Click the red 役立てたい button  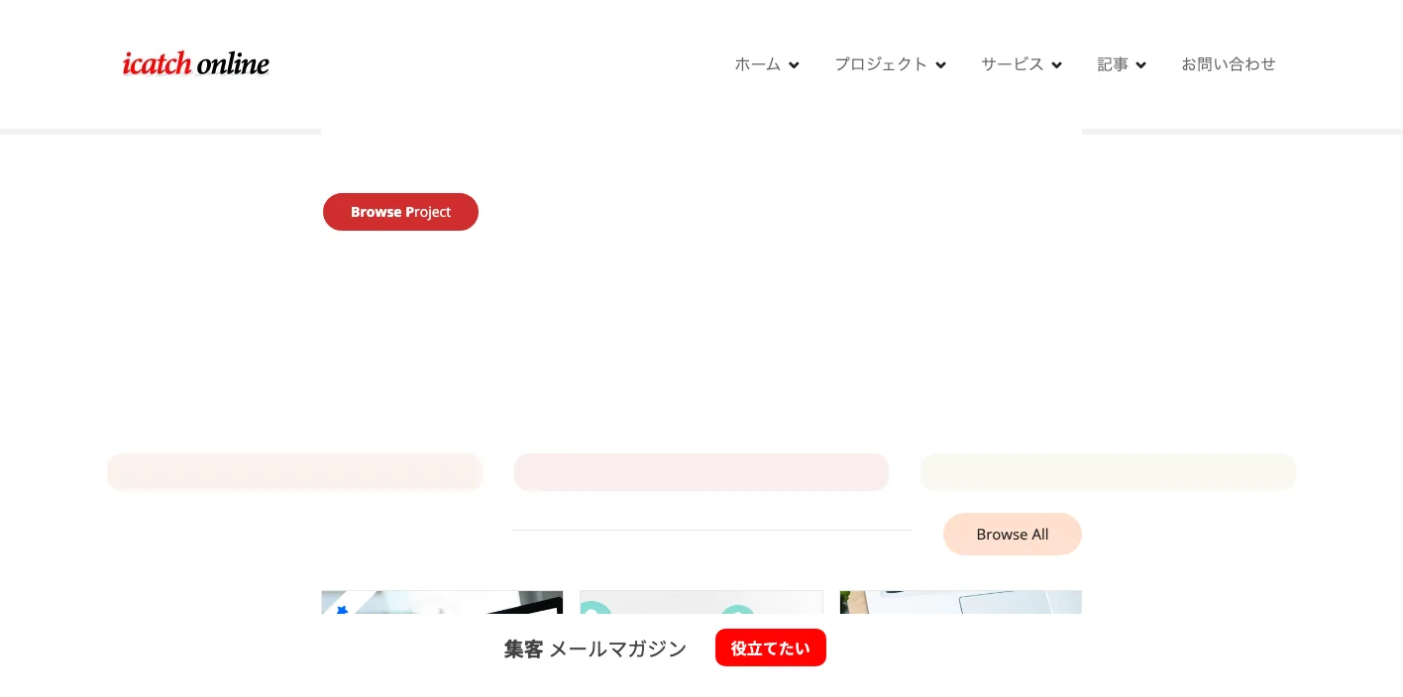771,648
